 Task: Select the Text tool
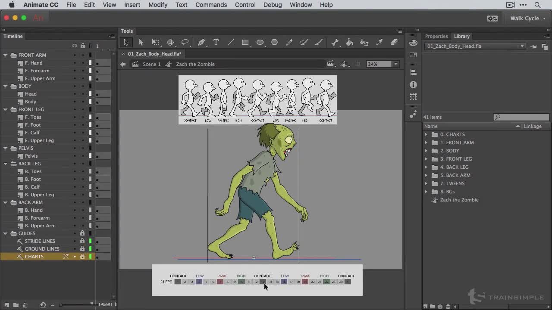pyautogui.click(x=216, y=42)
